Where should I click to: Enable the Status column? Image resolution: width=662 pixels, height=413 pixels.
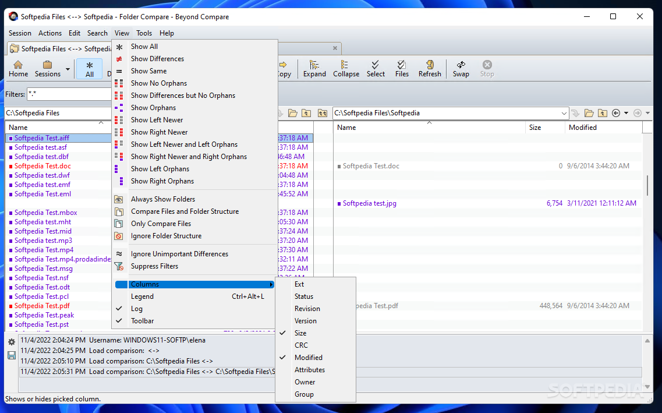pyautogui.click(x=316, y=297)
